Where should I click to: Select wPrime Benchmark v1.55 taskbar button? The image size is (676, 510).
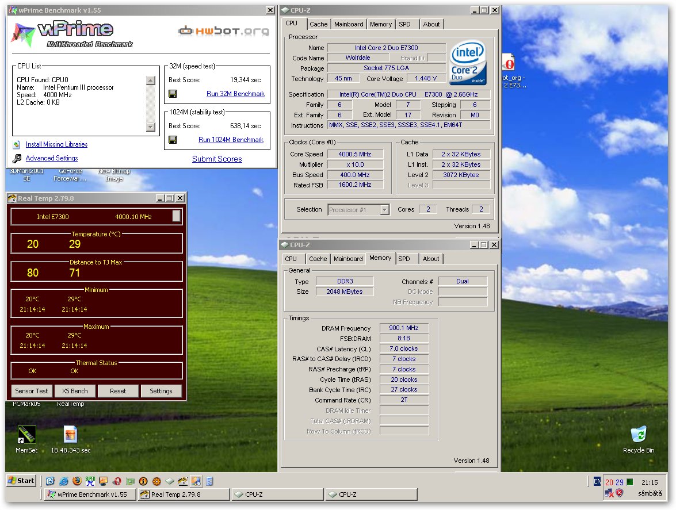click(90, 494)
